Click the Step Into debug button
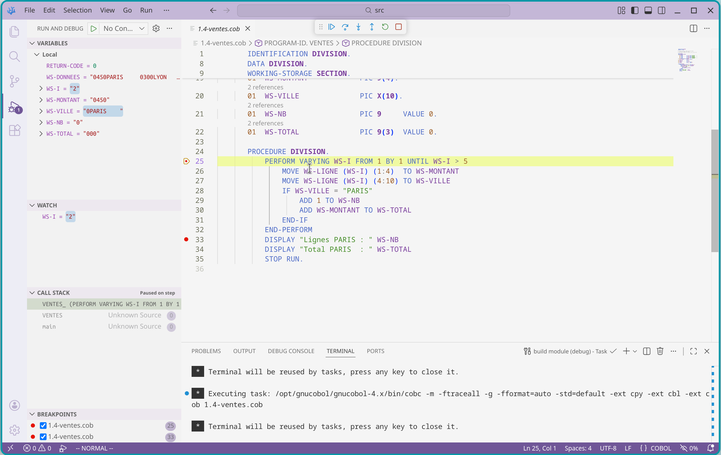 click(358, 27)
